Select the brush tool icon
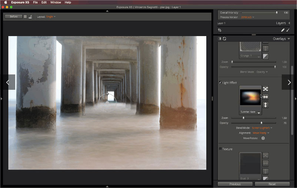297x188 pixels. tap(288, 30)
